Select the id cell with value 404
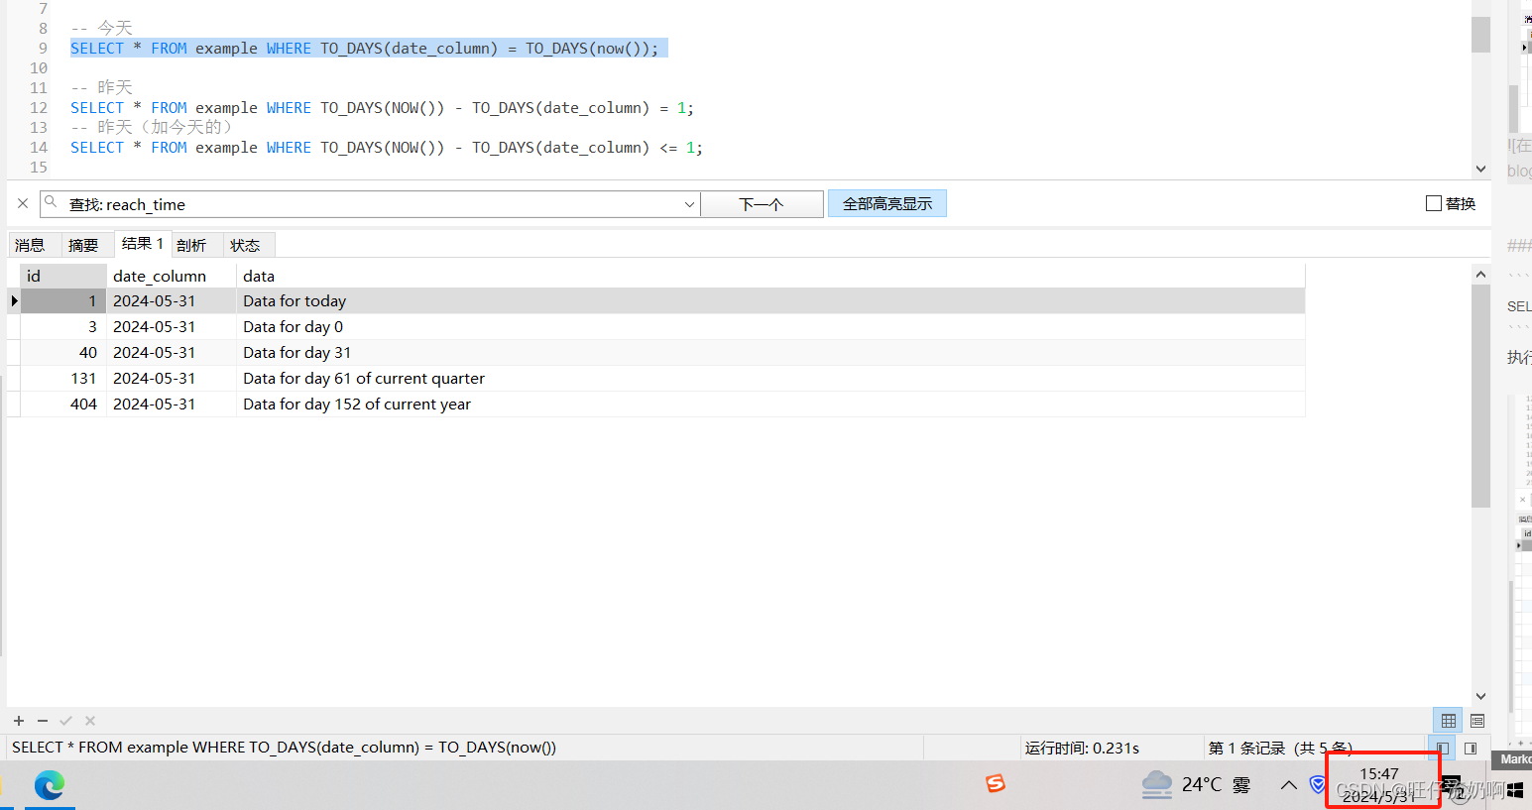This screenshot has width=1532, height=810. click(63, 404)
